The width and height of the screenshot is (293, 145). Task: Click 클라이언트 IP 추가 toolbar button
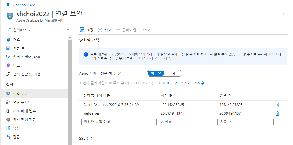pyautogui.click(x=134, y=30)
